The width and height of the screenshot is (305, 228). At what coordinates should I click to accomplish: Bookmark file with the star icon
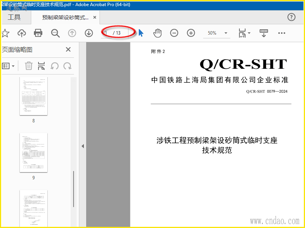[x=5, y=33]
